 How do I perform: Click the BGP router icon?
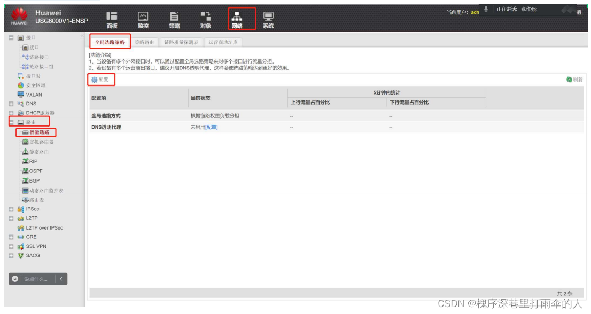(25, 180)
